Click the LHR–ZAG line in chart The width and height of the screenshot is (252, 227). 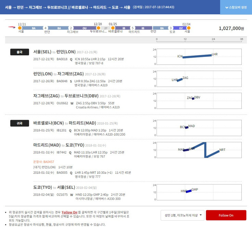click(x=180, y=80)
